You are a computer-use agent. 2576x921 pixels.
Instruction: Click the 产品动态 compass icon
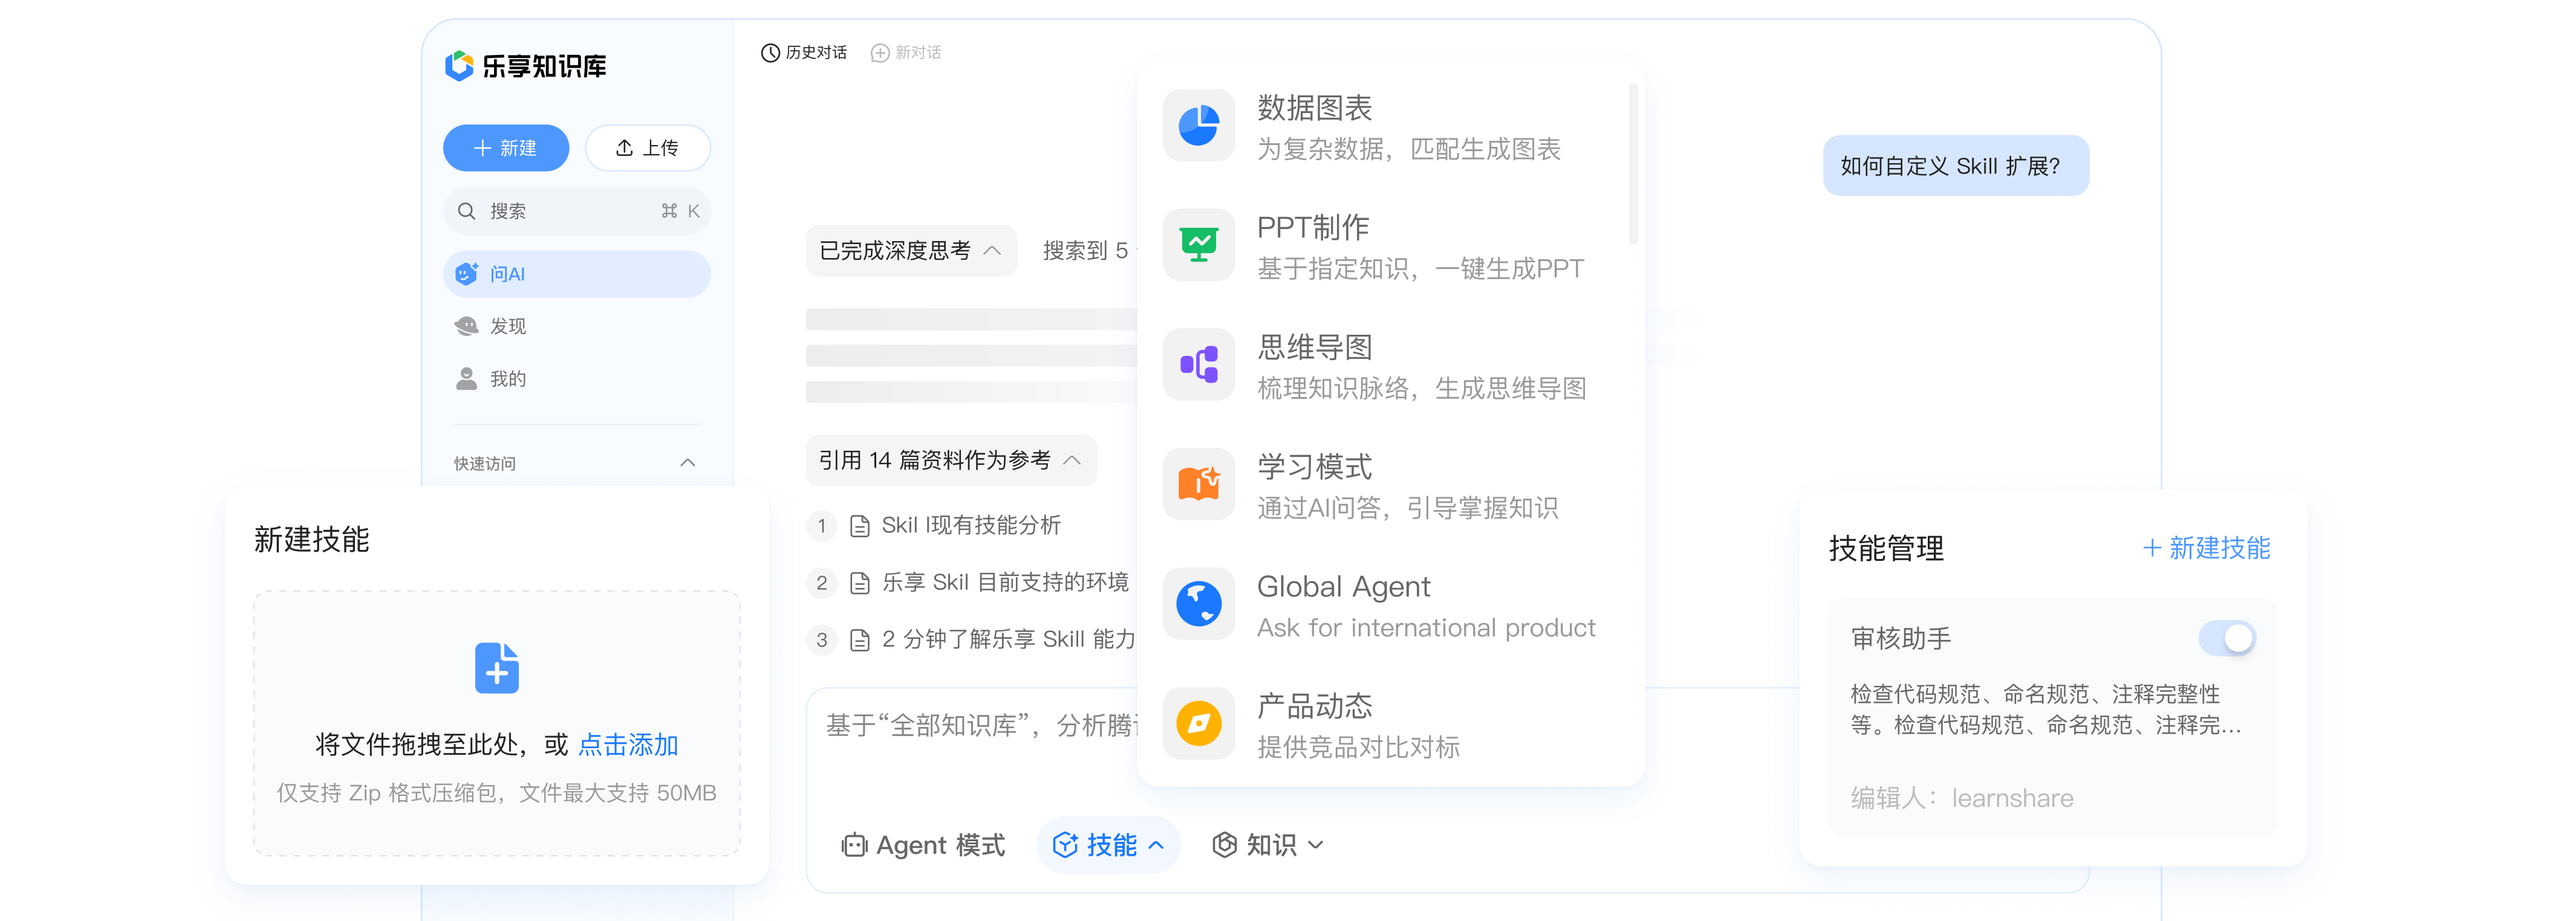pyautogui.click(x=1198, y=723)
